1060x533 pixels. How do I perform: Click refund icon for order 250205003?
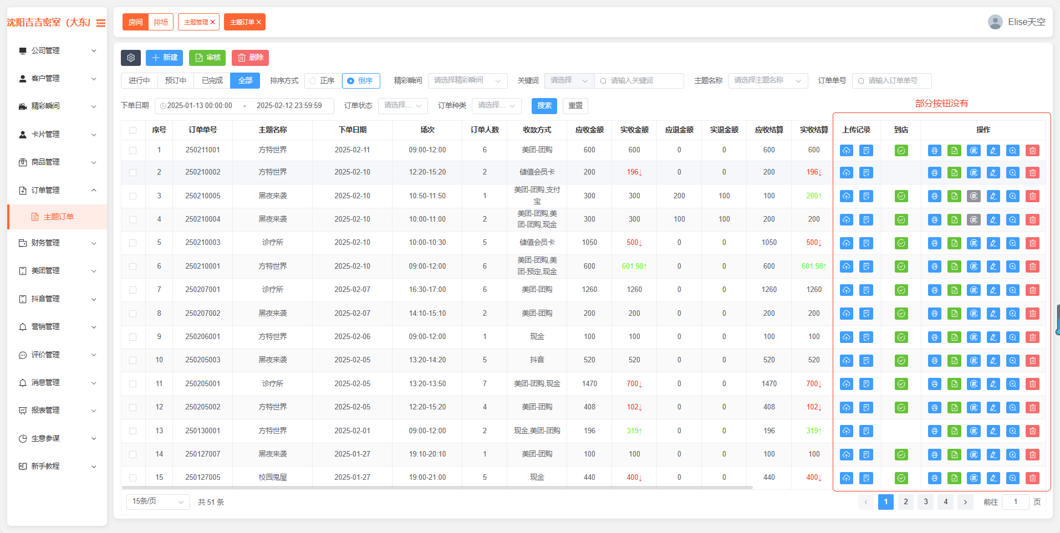(x=974, y=361)
